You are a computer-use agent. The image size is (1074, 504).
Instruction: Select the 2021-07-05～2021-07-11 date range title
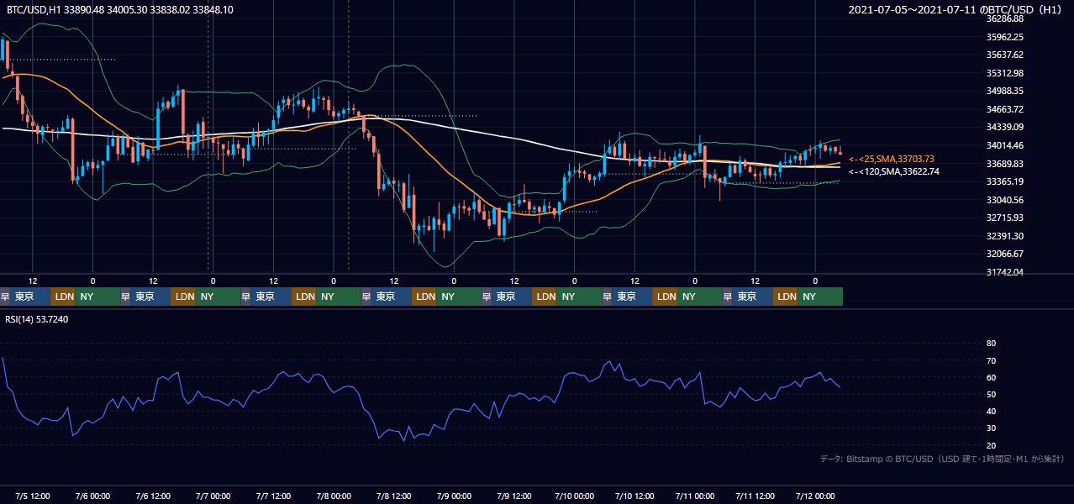pyautogui.click(x=956, y=9)
